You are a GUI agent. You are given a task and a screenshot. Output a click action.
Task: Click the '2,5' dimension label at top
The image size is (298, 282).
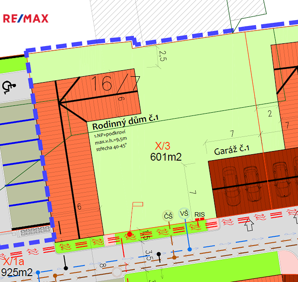click(161, 56)
